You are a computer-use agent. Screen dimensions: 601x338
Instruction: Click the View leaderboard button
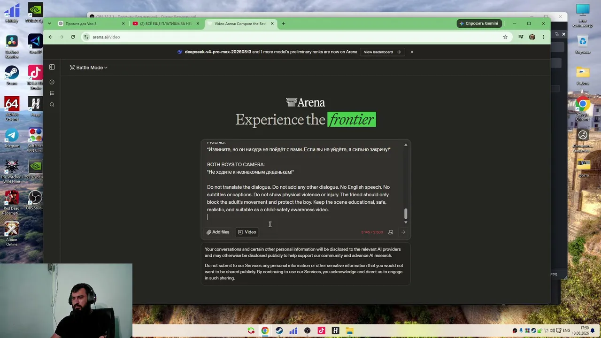point(382,52)
